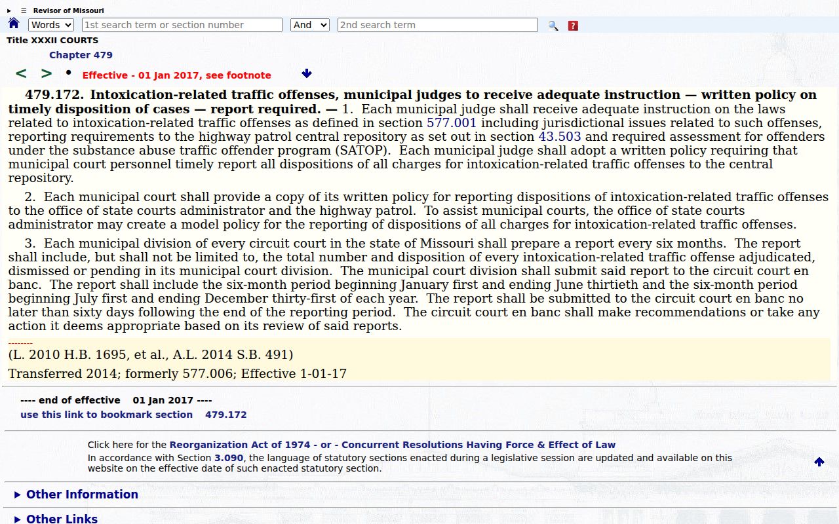Focus the 1st search term or section number field

[182, 25]
